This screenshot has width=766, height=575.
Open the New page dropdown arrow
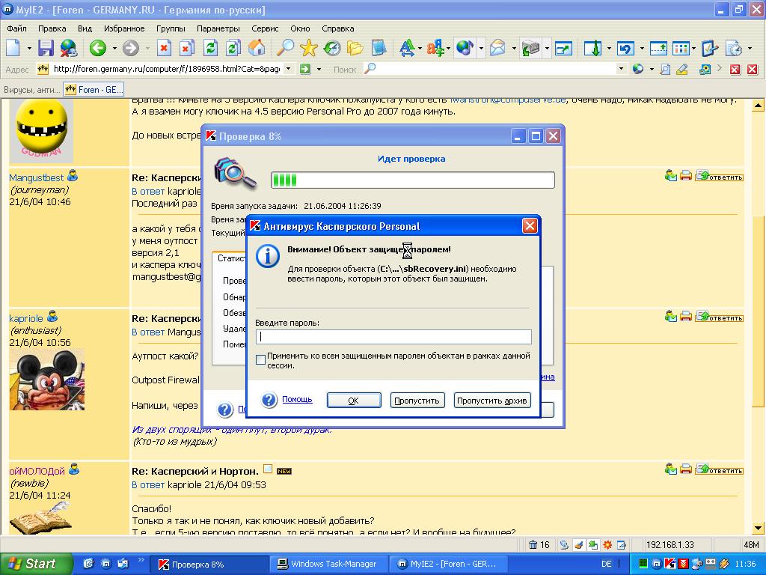click(x=29, y=49)
